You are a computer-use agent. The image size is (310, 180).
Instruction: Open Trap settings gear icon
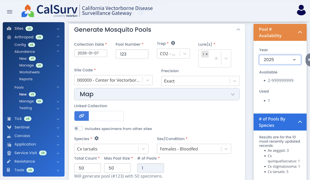173,43
